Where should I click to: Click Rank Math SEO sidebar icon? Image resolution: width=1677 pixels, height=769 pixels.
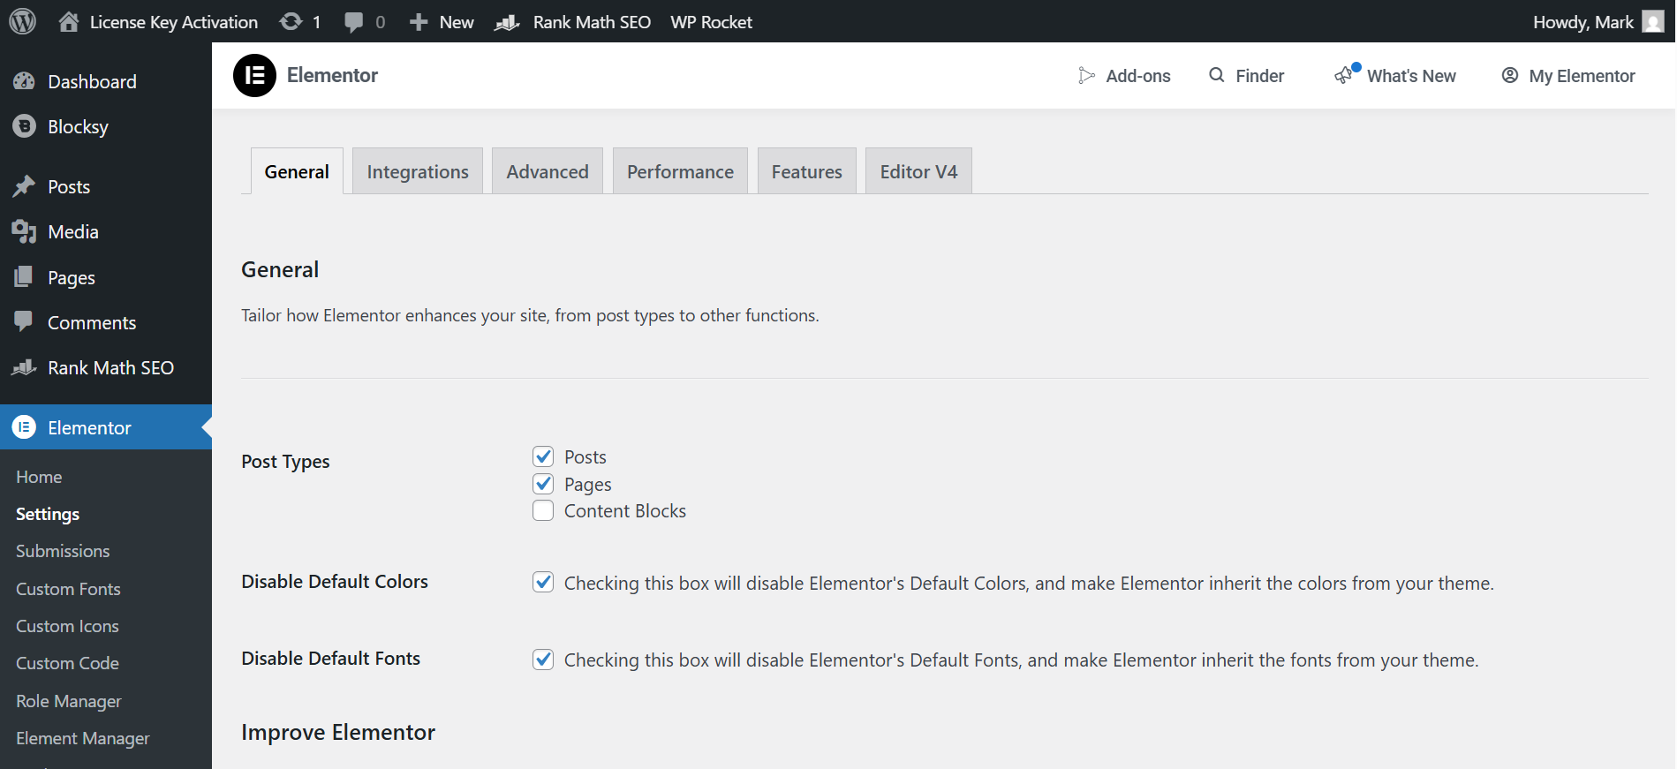[24, 367]
